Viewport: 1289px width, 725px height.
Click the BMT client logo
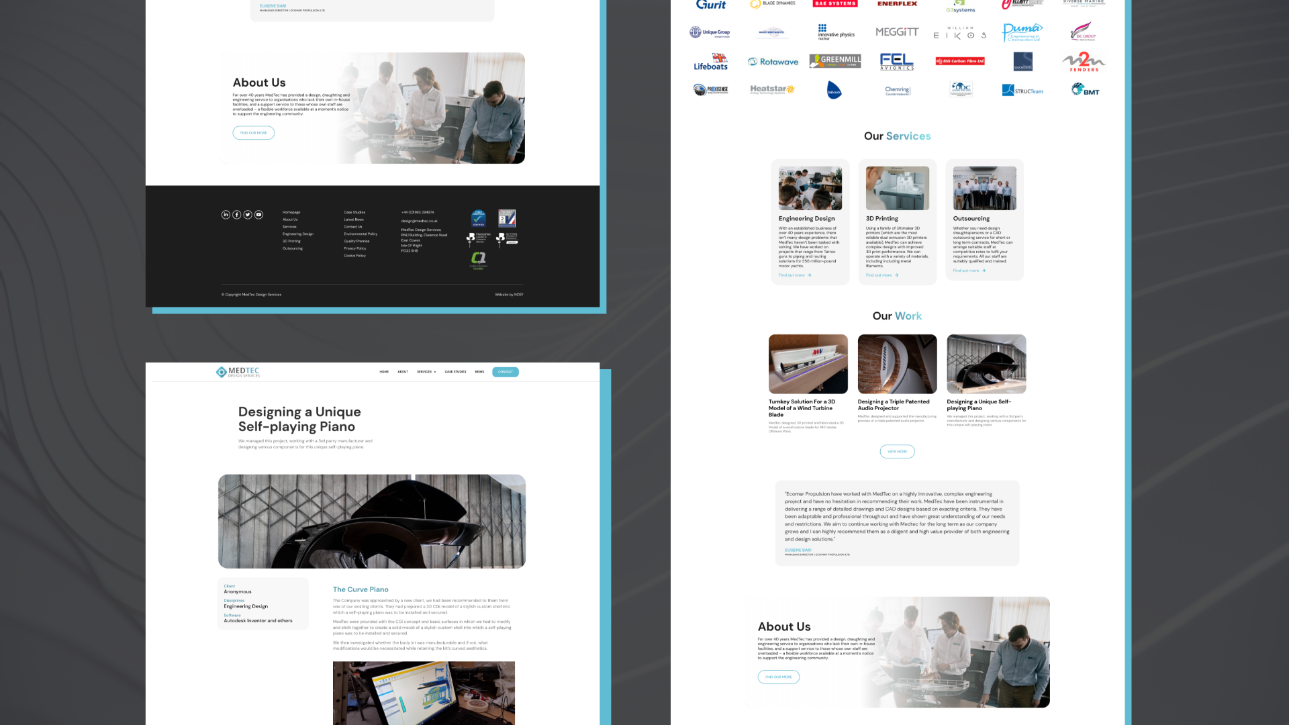tap(1085, 89)
